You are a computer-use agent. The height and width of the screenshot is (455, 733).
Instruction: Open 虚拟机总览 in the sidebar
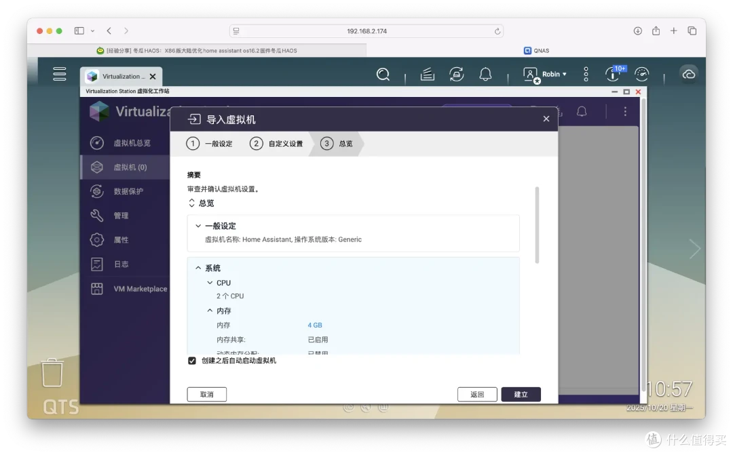126,143
